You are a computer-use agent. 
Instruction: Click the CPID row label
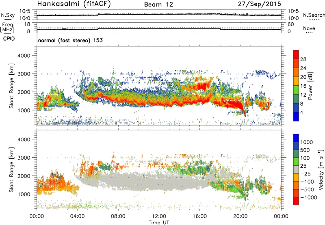(x=9, y=39)
